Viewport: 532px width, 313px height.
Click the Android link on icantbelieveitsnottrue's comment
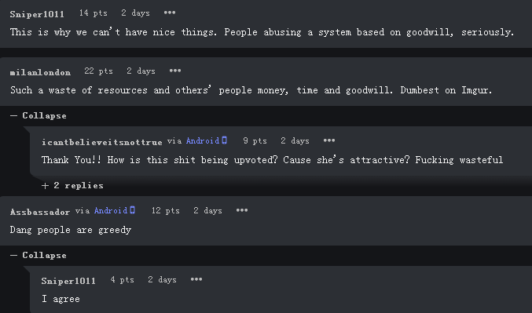[x=203, y=140]
